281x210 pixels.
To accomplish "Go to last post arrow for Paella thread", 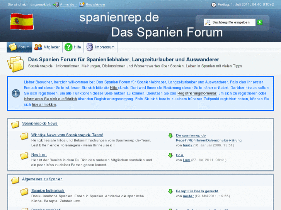I will coord(170,192).
